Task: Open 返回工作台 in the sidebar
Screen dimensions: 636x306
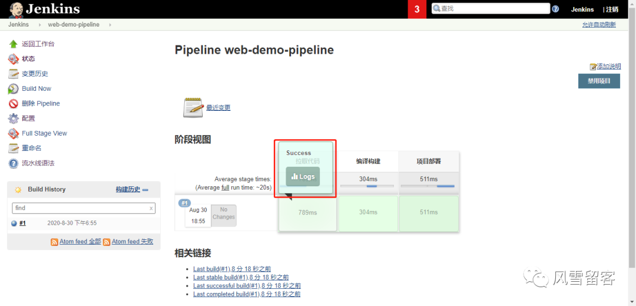Action: pos(38,44)
